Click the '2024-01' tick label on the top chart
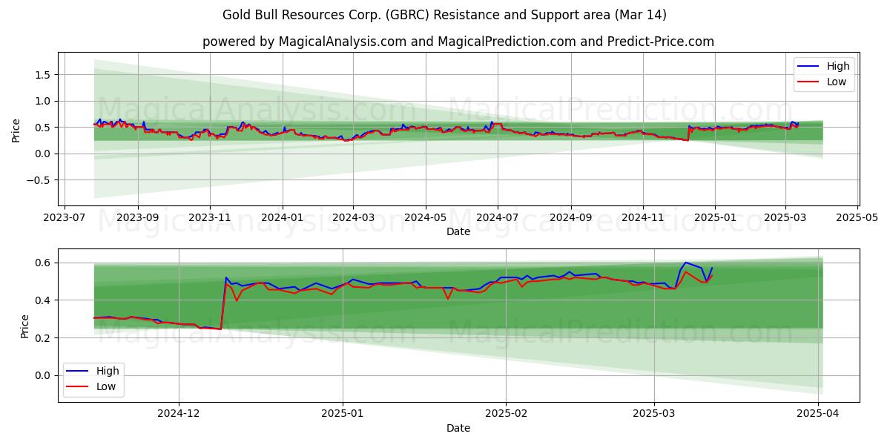The height and width of the screenshot is (445, 890). [282, 217]
